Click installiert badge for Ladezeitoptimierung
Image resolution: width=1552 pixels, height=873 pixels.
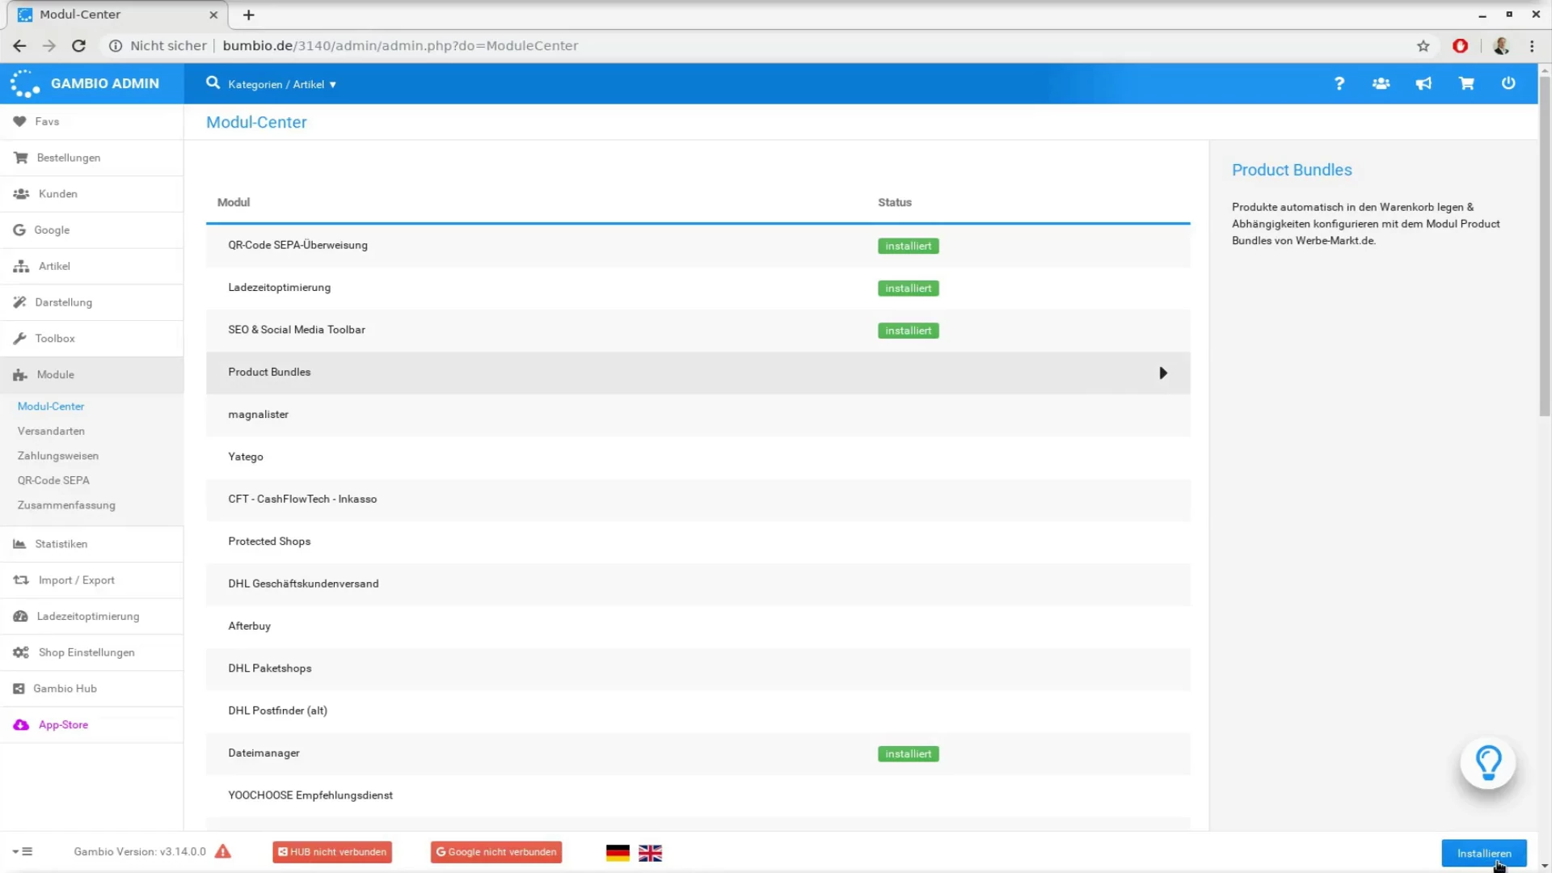click(909, 289)
